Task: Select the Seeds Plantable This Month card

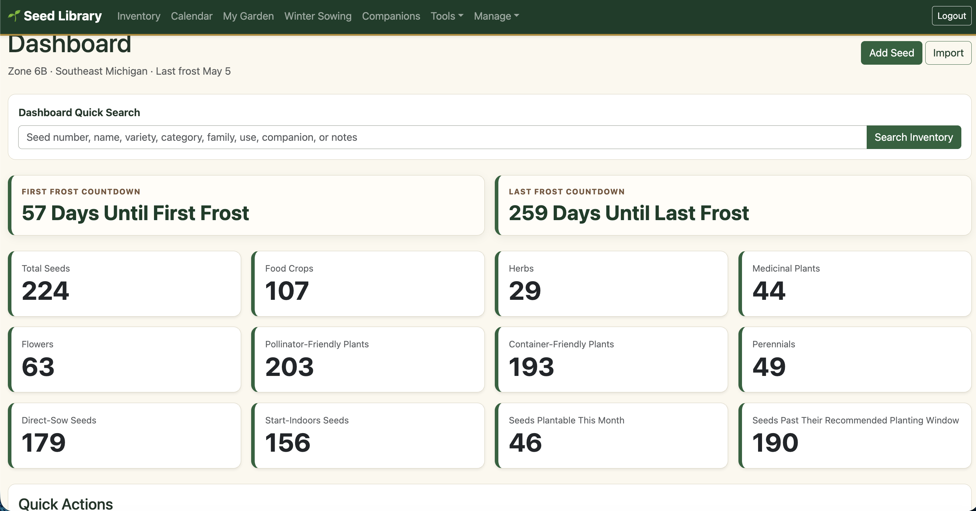Action: tap(611, 436)
